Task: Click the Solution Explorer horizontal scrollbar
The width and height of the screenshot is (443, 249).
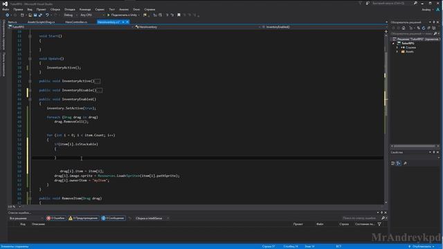Action: point(415,146)
